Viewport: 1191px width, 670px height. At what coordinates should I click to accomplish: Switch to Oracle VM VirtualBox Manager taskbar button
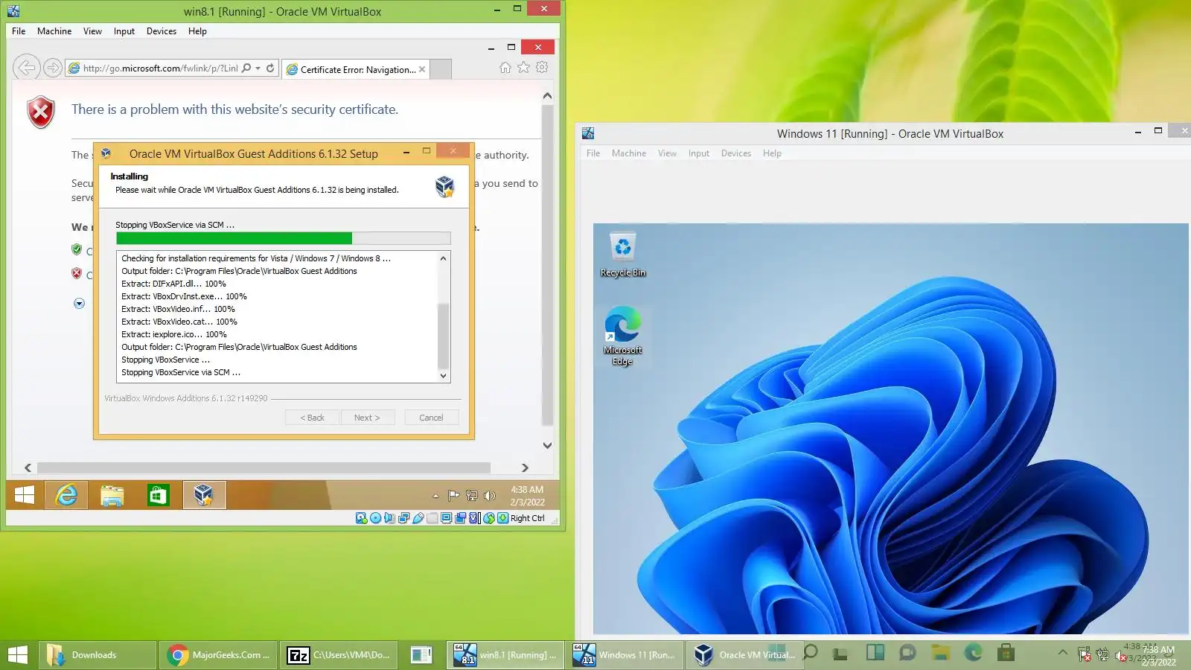[746, 655]
